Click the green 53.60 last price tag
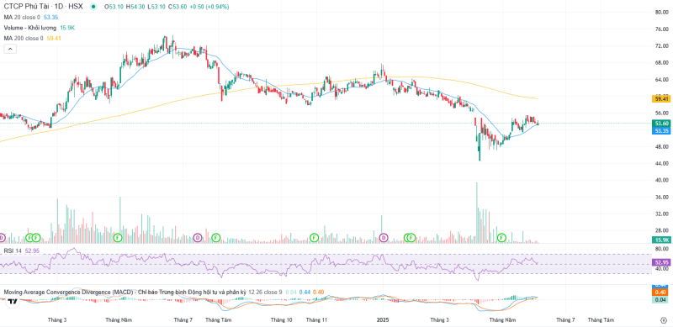 click(x=661, y=124)
